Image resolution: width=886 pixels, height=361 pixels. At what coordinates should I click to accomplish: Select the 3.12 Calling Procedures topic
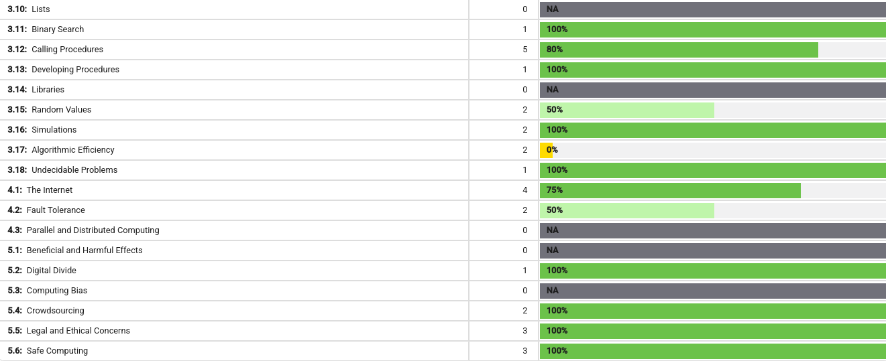tap(55, 50)
